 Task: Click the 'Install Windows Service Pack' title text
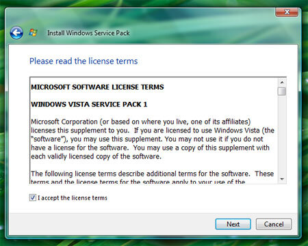pos(88,33)
